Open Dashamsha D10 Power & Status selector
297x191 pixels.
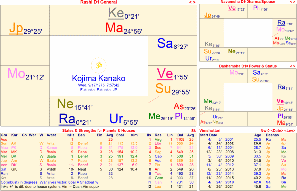(248, 66)
